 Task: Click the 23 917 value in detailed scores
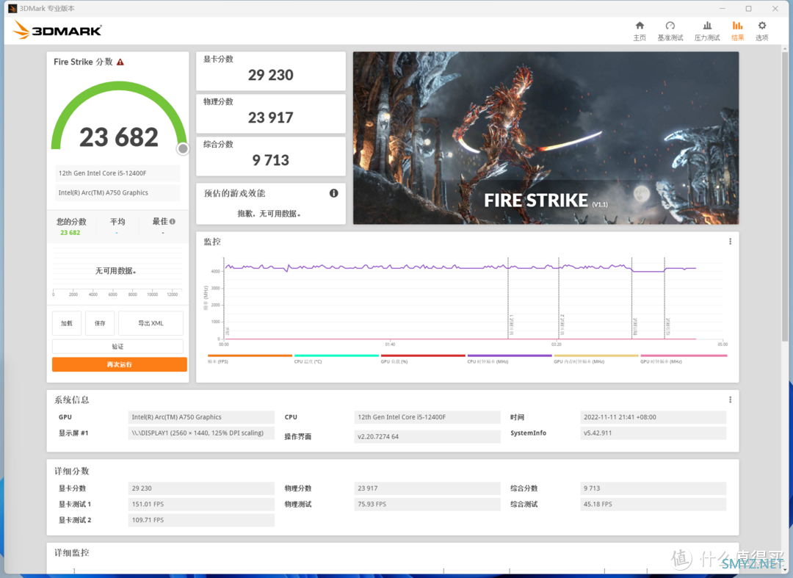click(427, 488)
